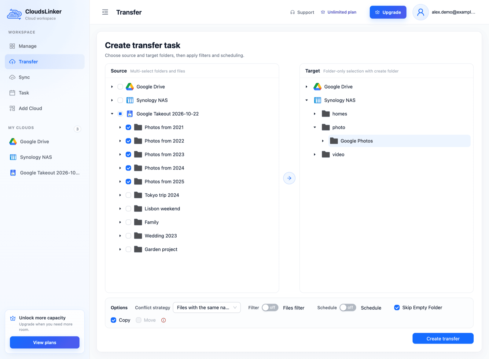Click the red info icon beside Move
Screen dimensions: 489x359
point(164,320)
